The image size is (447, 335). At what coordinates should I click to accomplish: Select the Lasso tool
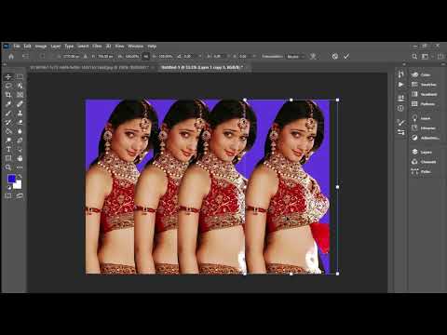[x=8, y=86]
